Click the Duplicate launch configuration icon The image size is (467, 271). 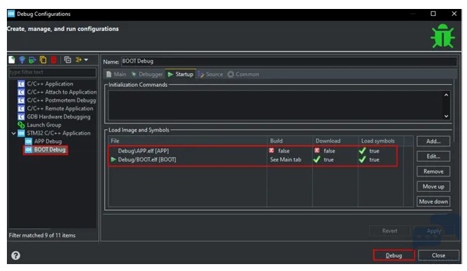pos(44,60)
